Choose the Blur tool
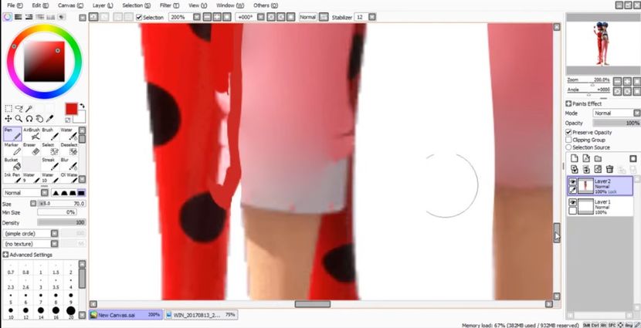 pyautogui.click(x=68, y=164)
